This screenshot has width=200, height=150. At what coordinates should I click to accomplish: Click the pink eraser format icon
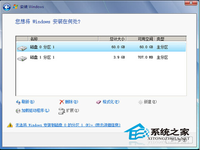(x=99, y=102)
